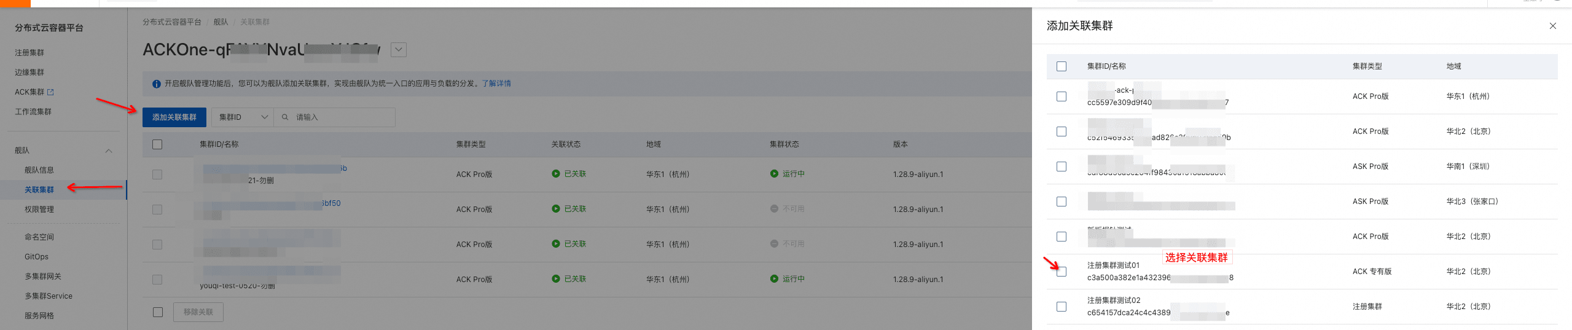The image size is (1572, 330).
Task: Click the 添加关联集群 button
Action: (x=174, y=117)
